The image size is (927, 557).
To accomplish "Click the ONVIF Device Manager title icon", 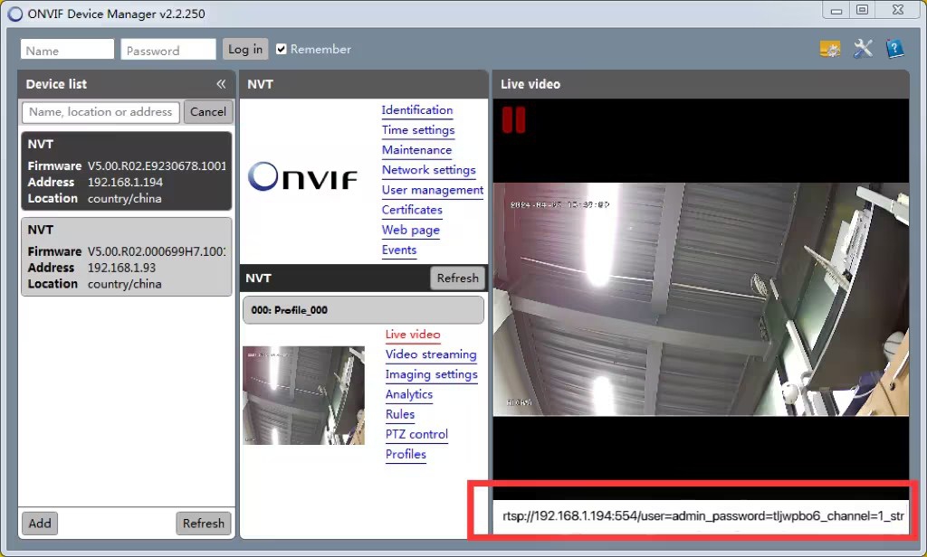I will [15, 14].
